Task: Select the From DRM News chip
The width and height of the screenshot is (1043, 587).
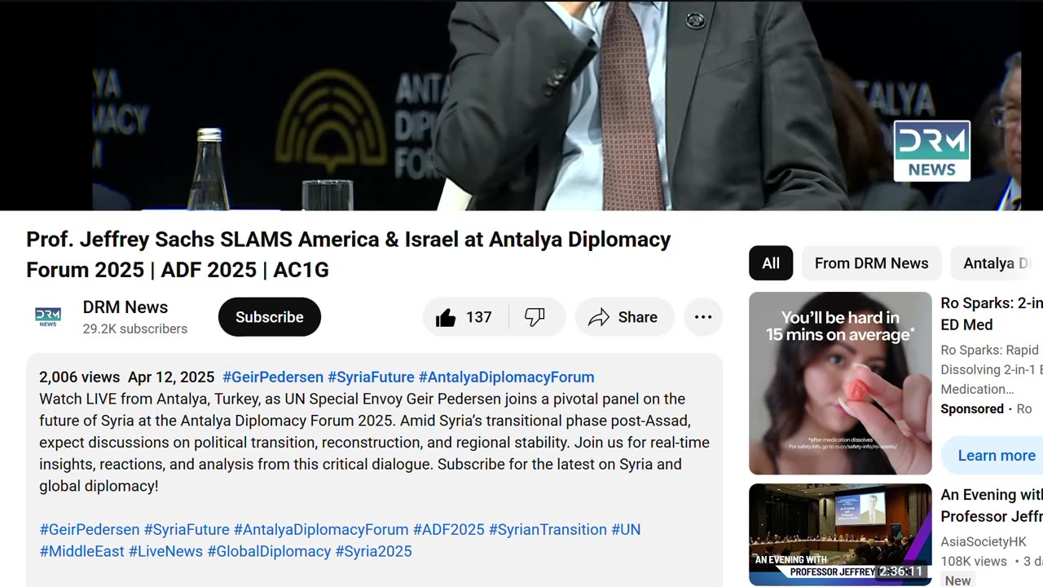Action: [871, 263]
